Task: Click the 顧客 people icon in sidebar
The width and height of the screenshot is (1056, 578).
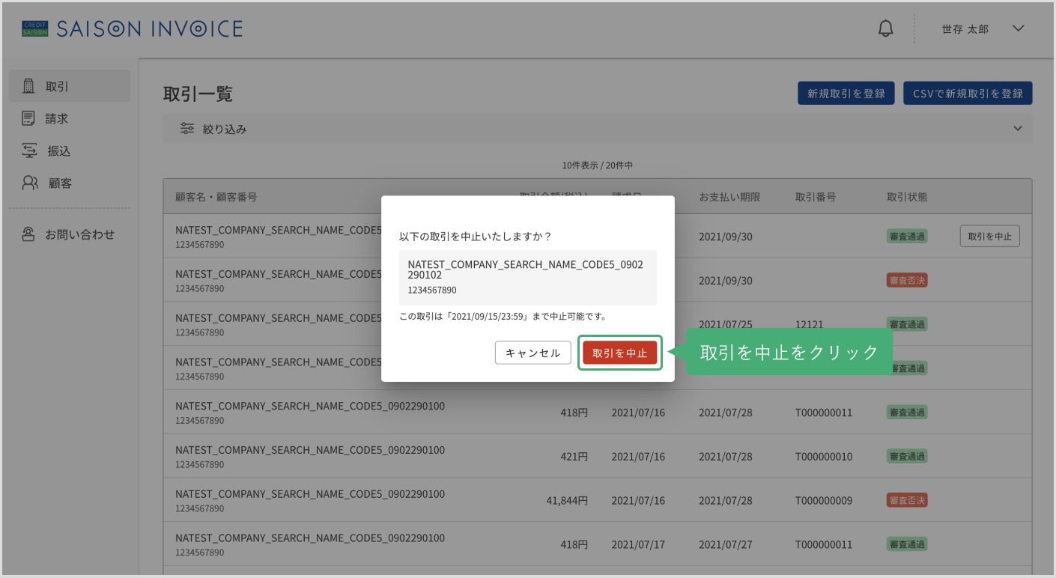Action: [30, 183]
